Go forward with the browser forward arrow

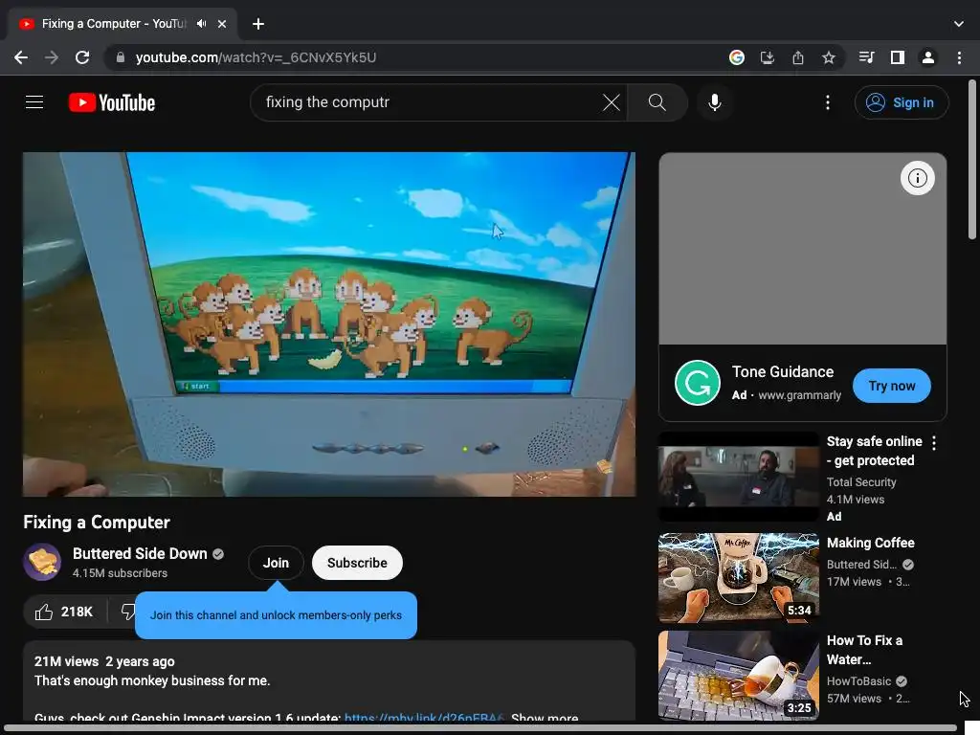52,57
